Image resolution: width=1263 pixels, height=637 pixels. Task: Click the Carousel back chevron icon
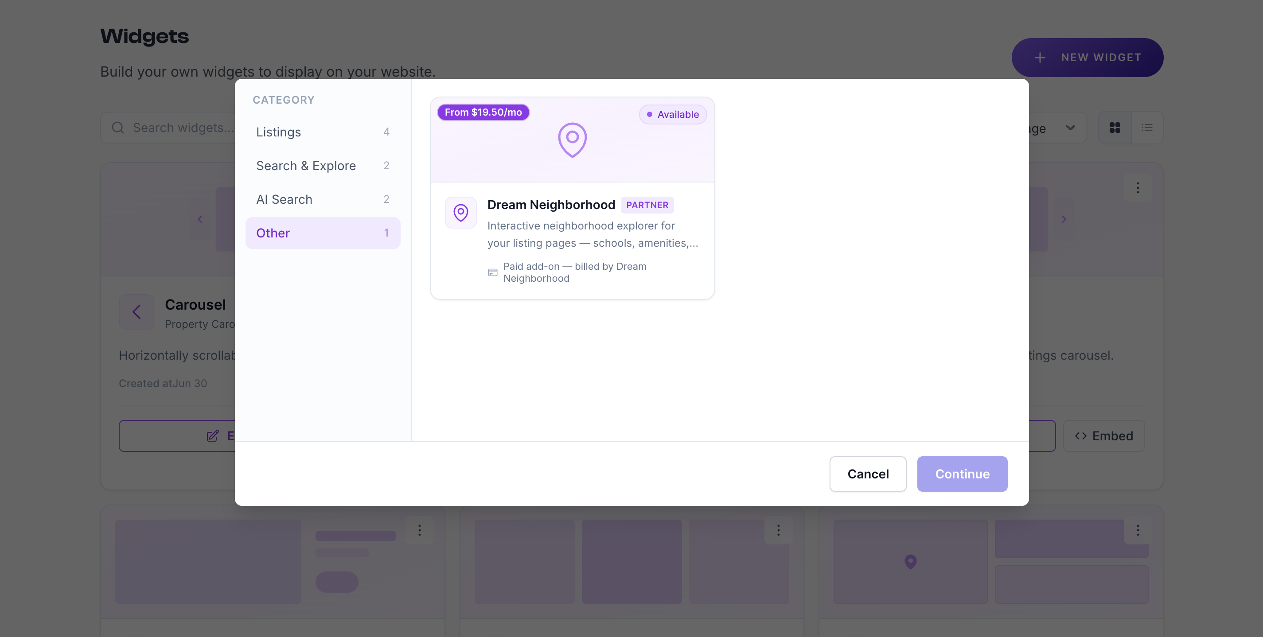[136, 312]
